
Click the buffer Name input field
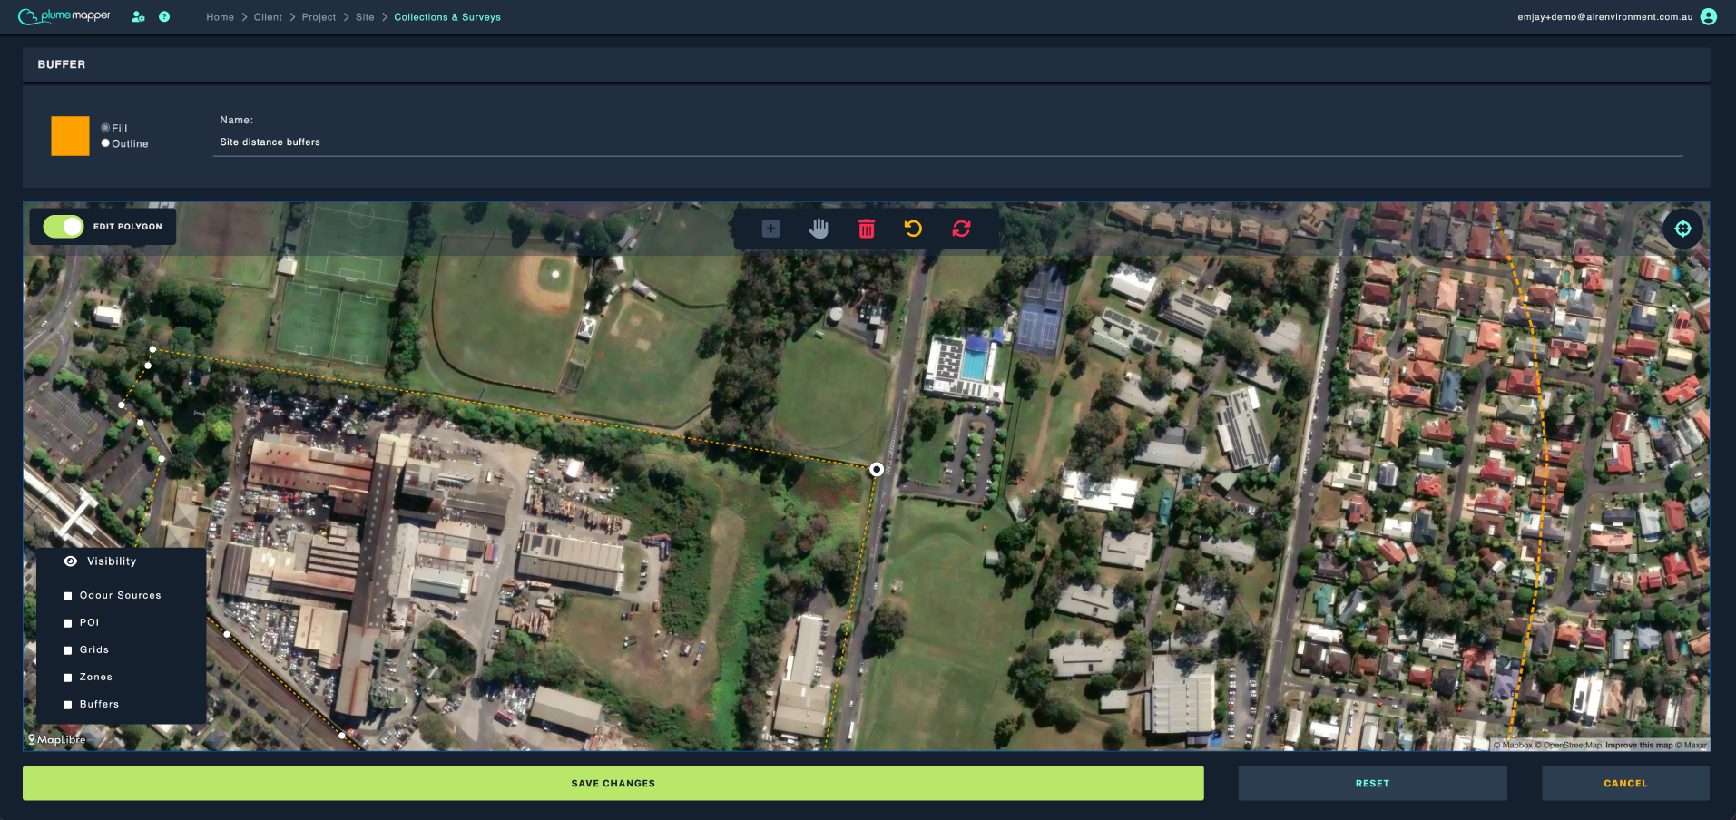tap(947, 142)
